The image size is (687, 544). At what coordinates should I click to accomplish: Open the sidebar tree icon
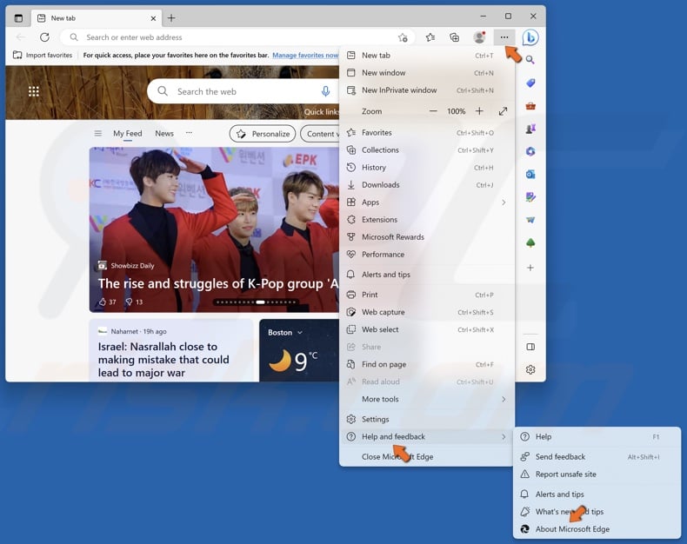point(530,242)
